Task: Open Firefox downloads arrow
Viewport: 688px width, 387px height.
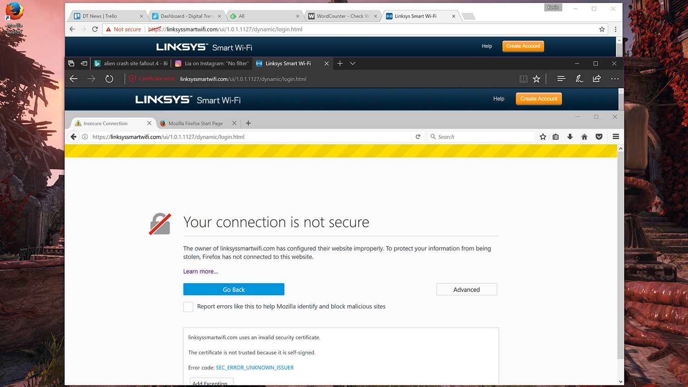Action: click(570, 137)
